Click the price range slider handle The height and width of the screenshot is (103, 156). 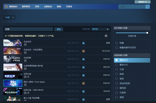pos(147,33)
